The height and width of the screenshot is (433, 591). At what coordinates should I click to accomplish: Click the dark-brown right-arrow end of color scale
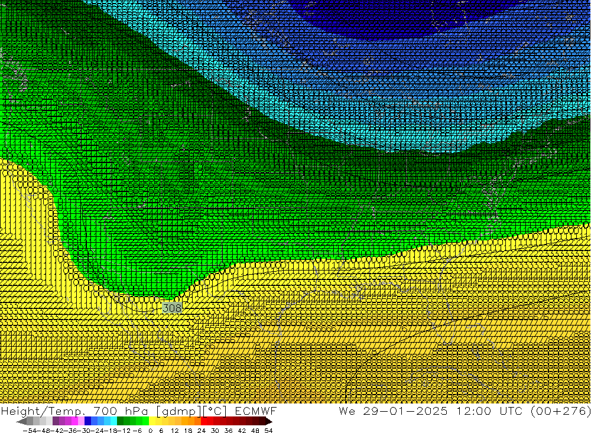pos(269,421)
